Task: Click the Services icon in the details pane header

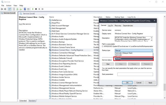Action: [x=21, y=13]
